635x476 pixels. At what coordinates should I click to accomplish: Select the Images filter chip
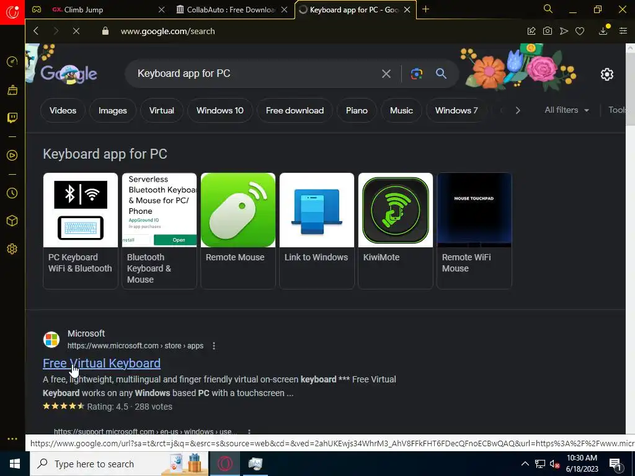coord(113,110)
